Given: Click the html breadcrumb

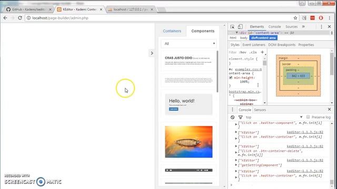Looking at the screenshot, I should click(x=233, y=38).
